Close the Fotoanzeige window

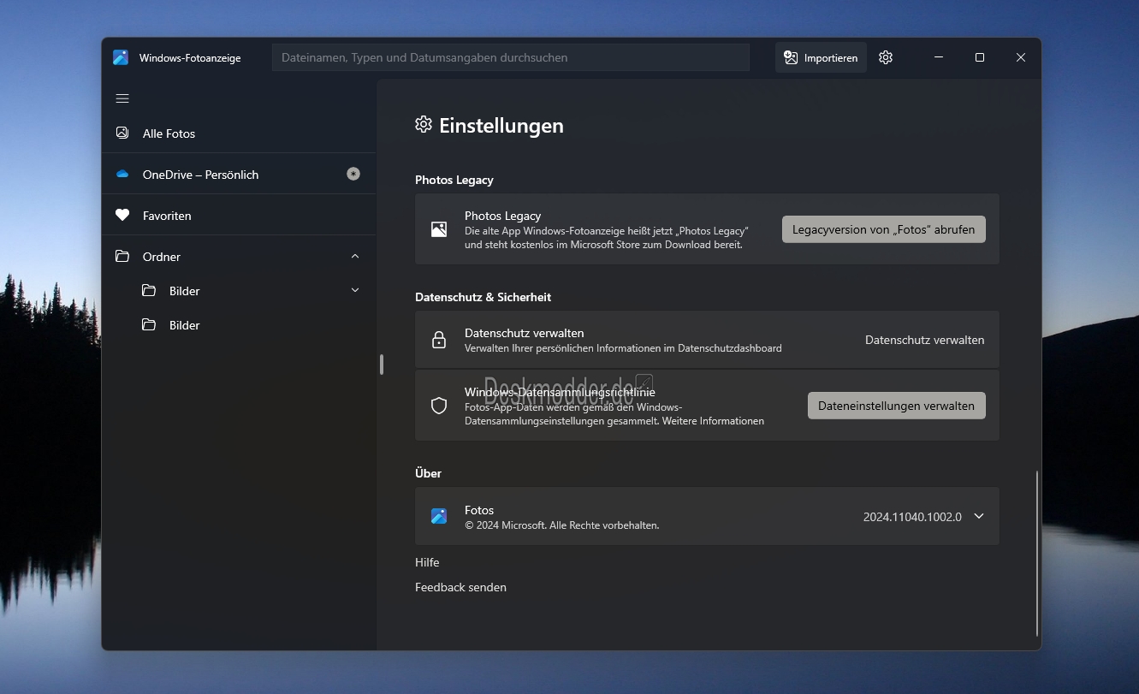1021,57
